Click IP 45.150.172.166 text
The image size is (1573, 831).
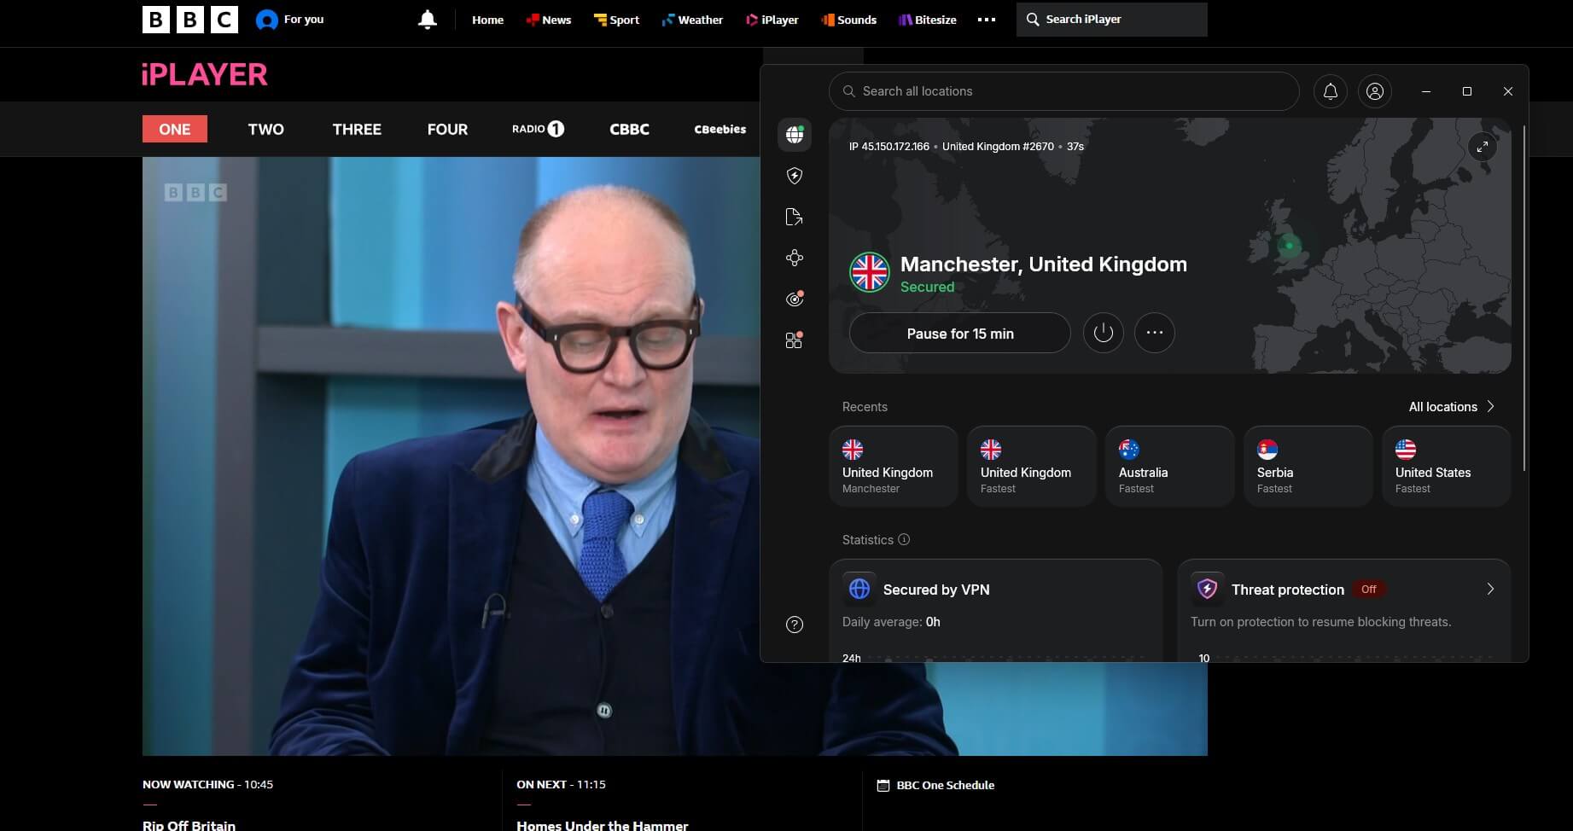(889, 147)
